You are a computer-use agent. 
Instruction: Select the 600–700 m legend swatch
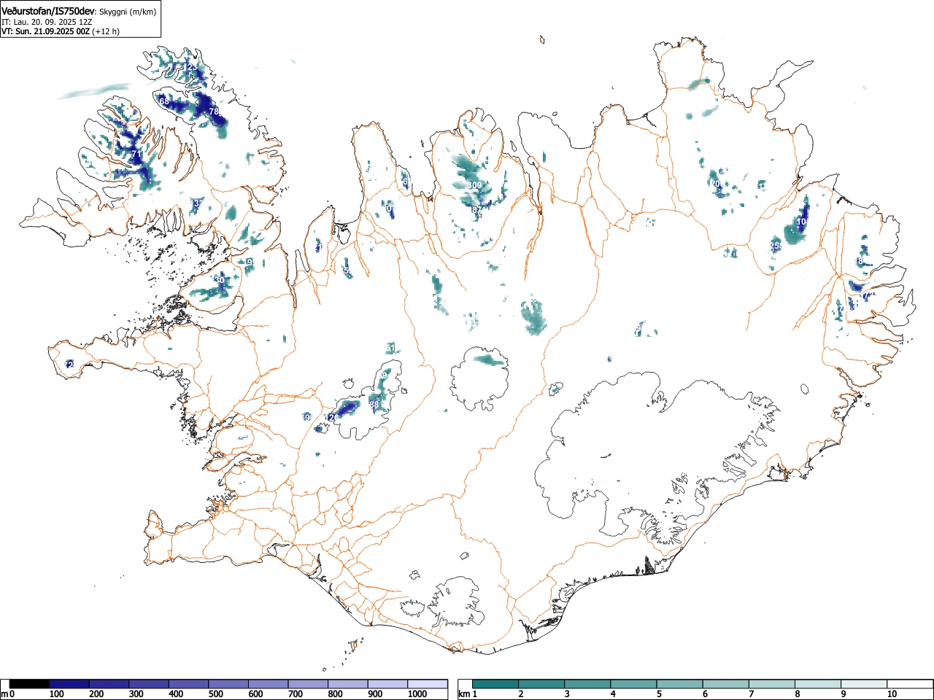(x=269, y=684)
